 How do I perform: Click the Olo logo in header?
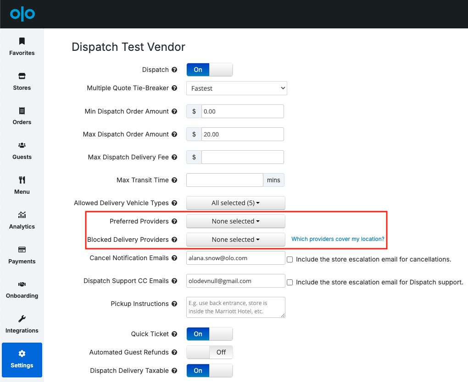click(22, 14)
